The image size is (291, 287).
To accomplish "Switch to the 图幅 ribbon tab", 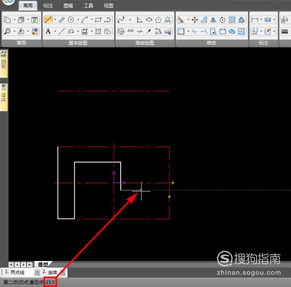I will click(68, 6).
